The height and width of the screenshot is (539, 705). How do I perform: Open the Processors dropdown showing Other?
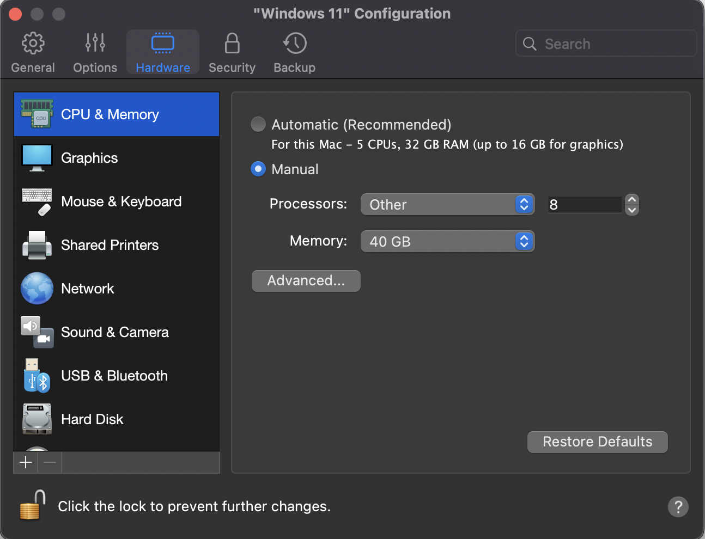[x=447, y=205]
